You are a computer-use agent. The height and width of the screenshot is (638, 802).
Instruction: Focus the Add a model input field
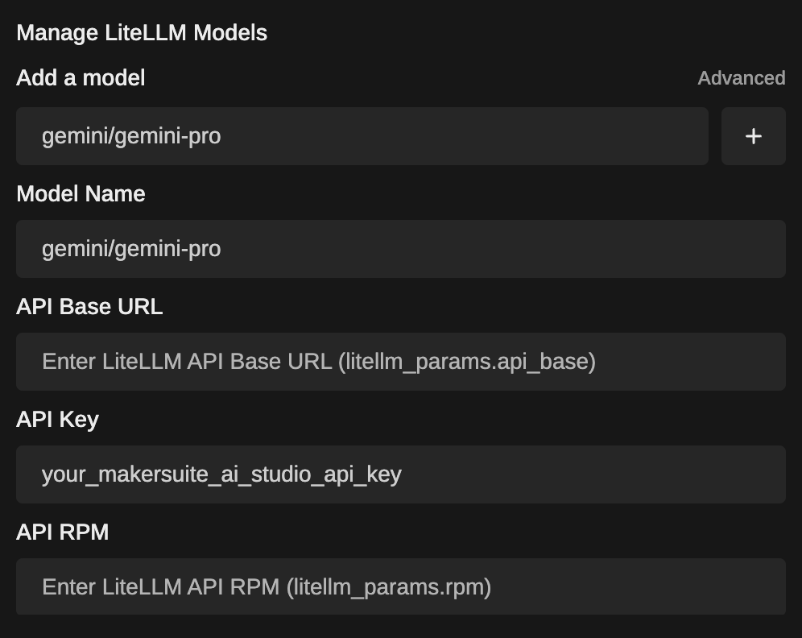[362, 136]
